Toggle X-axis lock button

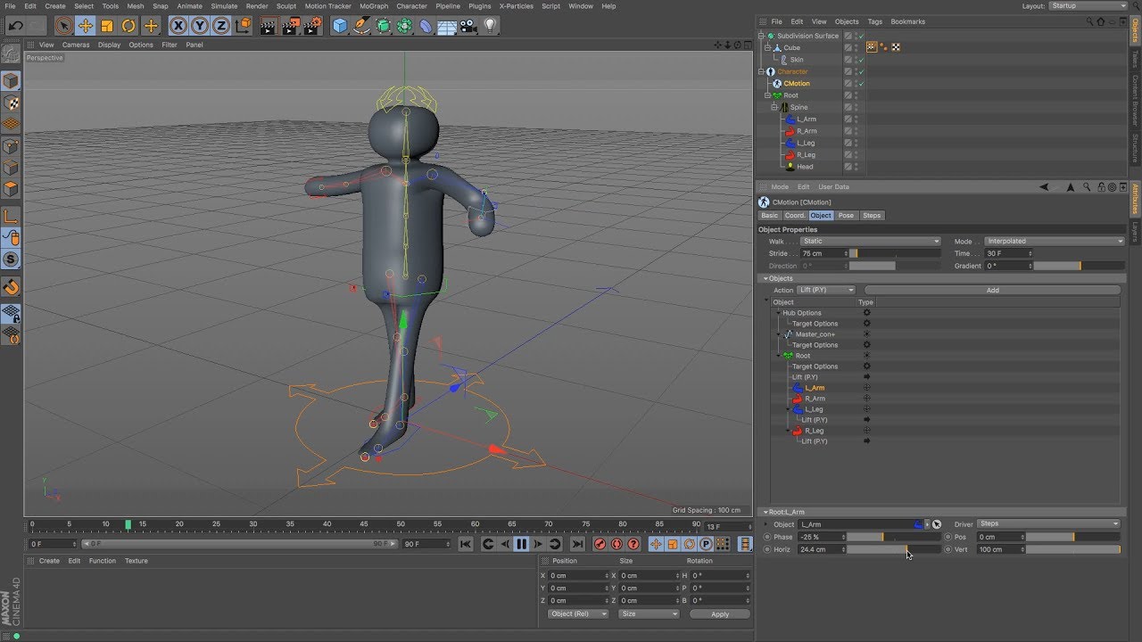click(x=178, y=26)
